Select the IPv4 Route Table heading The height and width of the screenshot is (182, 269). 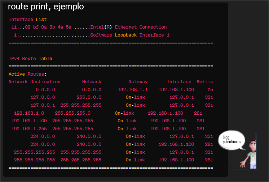click(30, 58)
